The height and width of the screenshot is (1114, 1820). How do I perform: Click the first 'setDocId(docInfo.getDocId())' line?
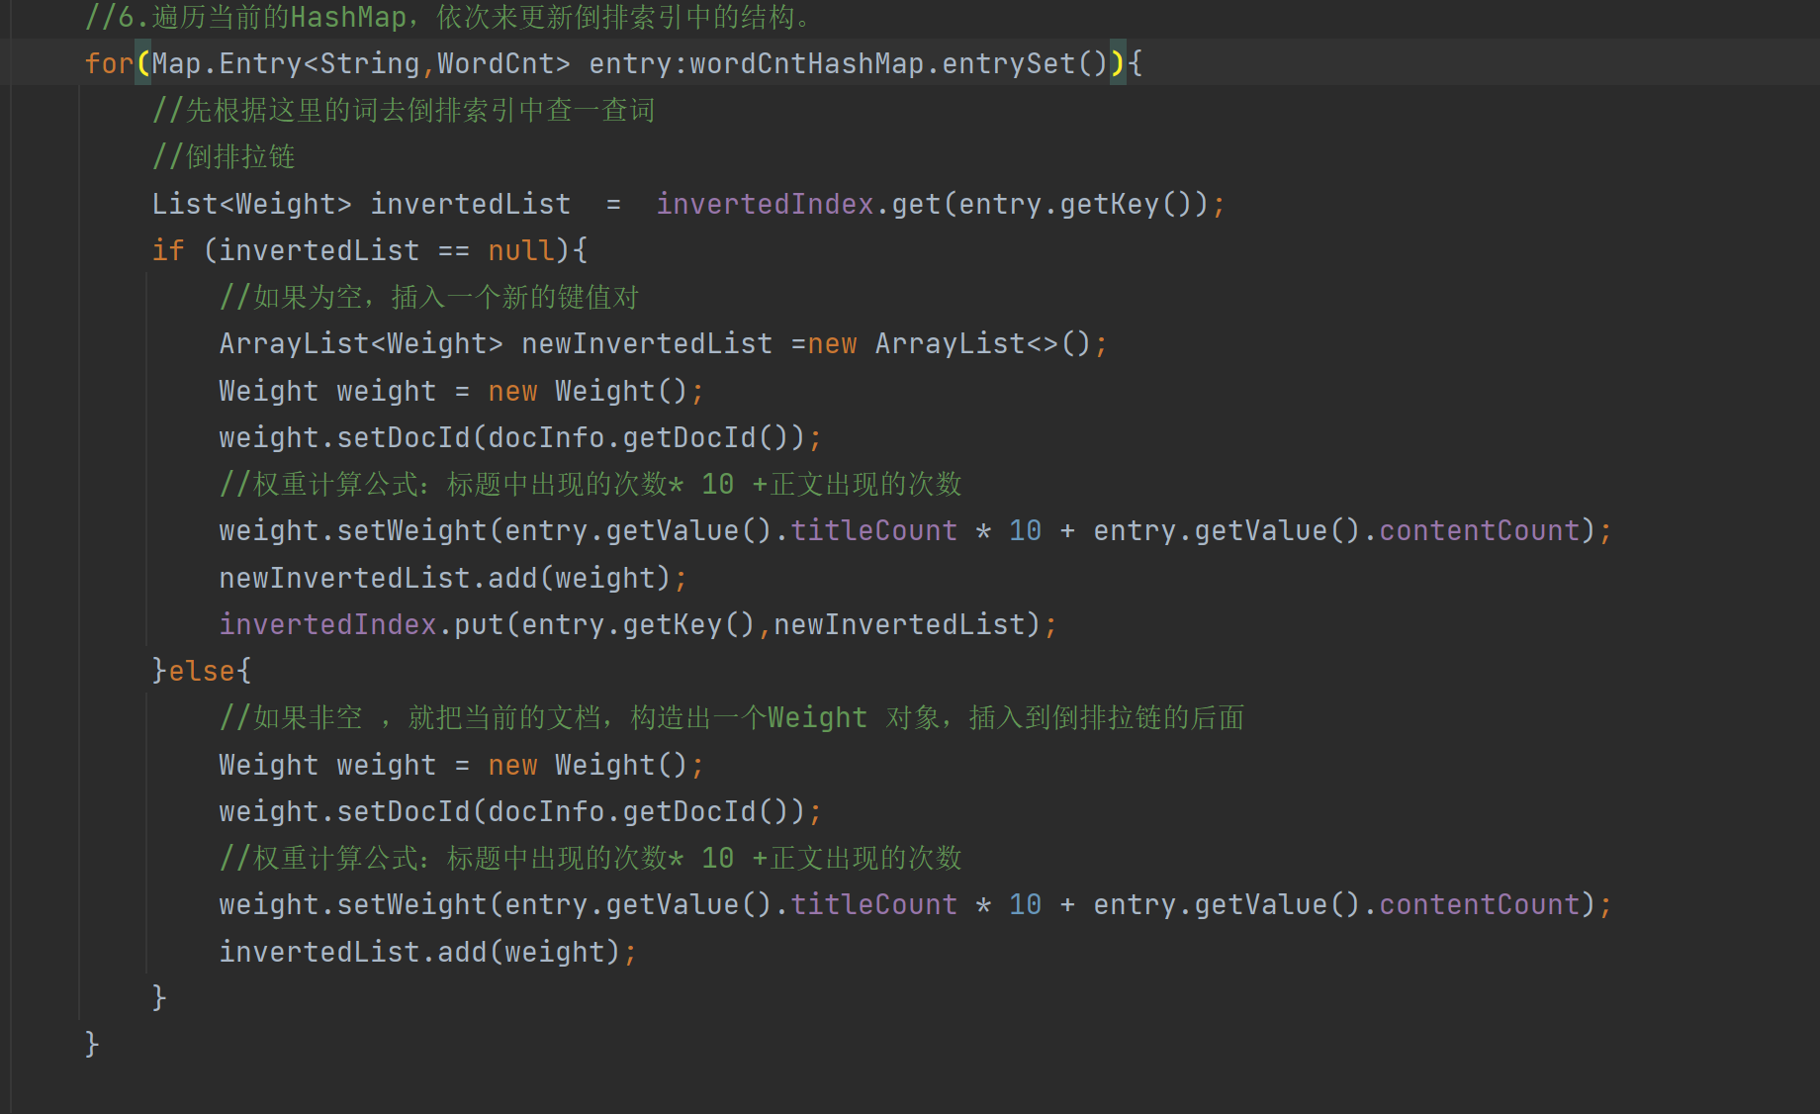(x=520, y=437)
